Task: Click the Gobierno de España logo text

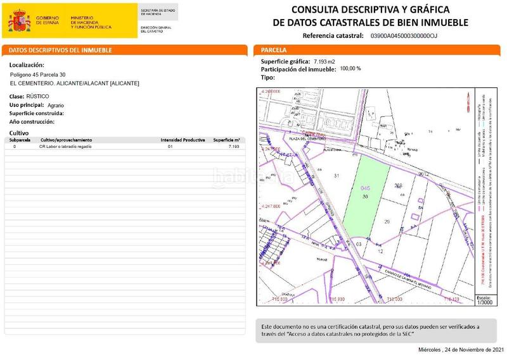Action: [x=48, y=21]
